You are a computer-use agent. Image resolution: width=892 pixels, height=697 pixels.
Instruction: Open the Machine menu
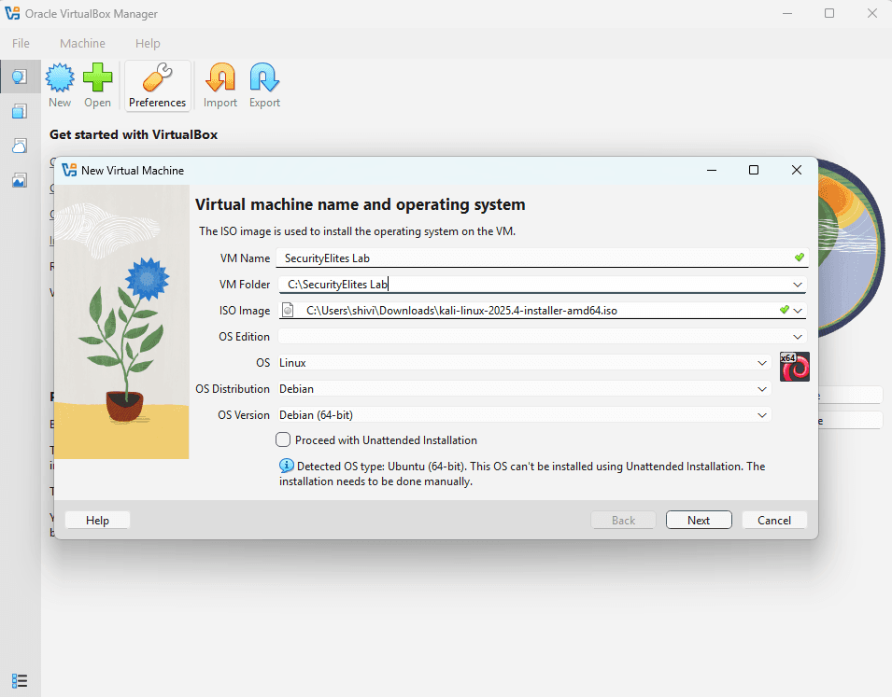[x=82, y=43]
